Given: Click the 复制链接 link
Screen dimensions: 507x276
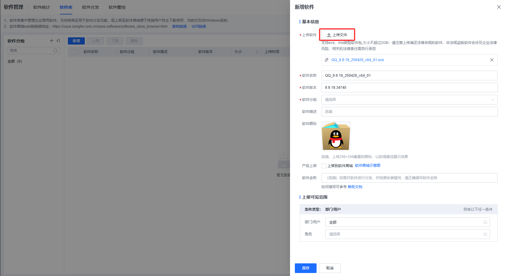Looking at the screenshot, I should [x=180, y=26].
